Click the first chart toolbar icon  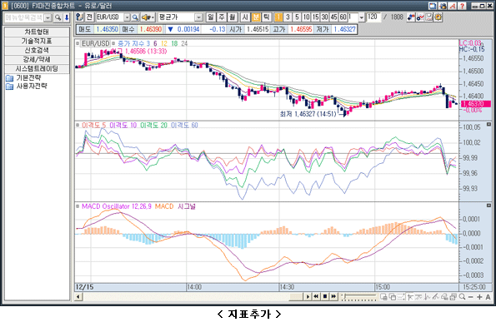[80, 17]
